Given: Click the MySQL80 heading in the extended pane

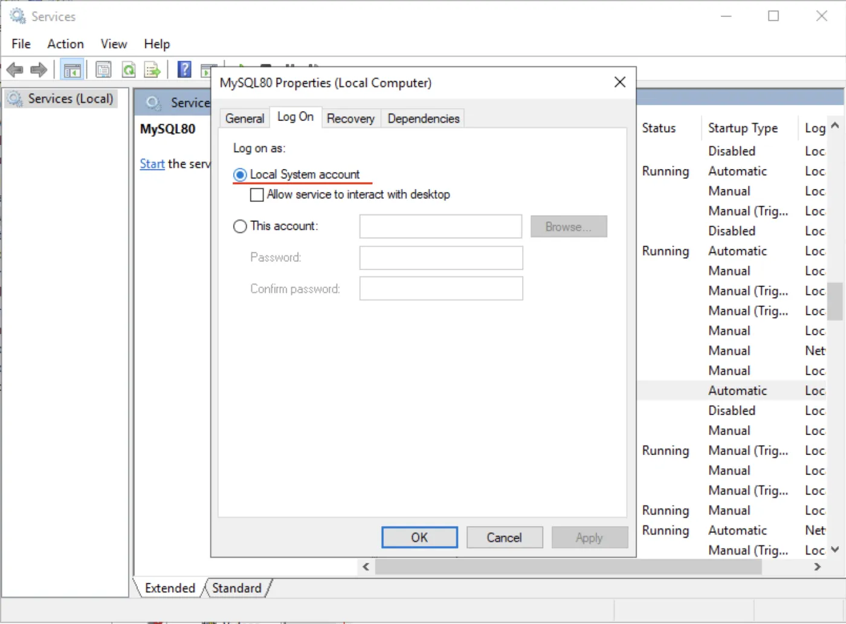Looking at the screenshot, I should click(167, 129).
